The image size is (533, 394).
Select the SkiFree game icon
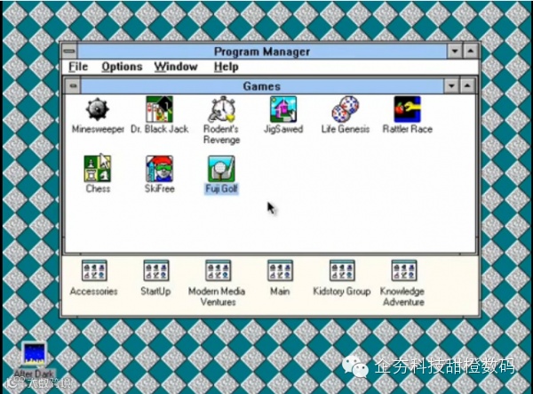point(159,169)
